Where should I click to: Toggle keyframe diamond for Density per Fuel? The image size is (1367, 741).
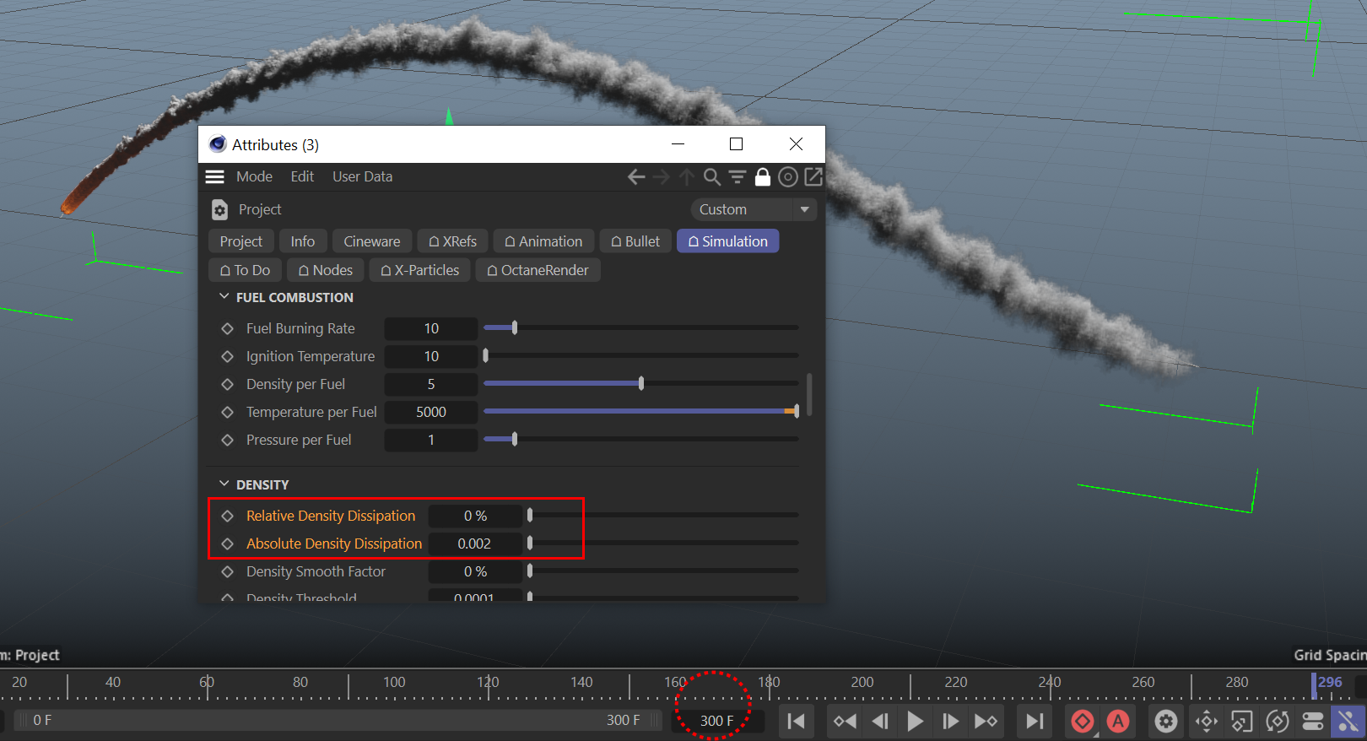[x=227, y=384]
